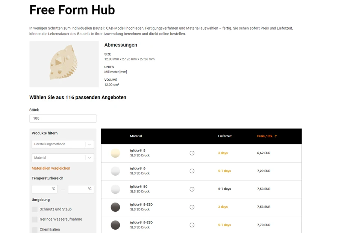
Task: Open the Materialien vergleichen link
Action: pos(51,168)
